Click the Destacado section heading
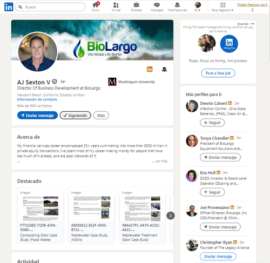 tap(29, 181)
